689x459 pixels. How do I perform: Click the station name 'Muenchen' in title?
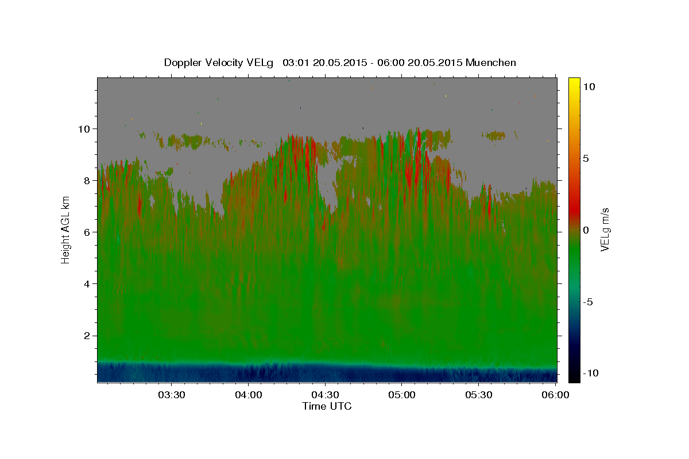[491, 63]
